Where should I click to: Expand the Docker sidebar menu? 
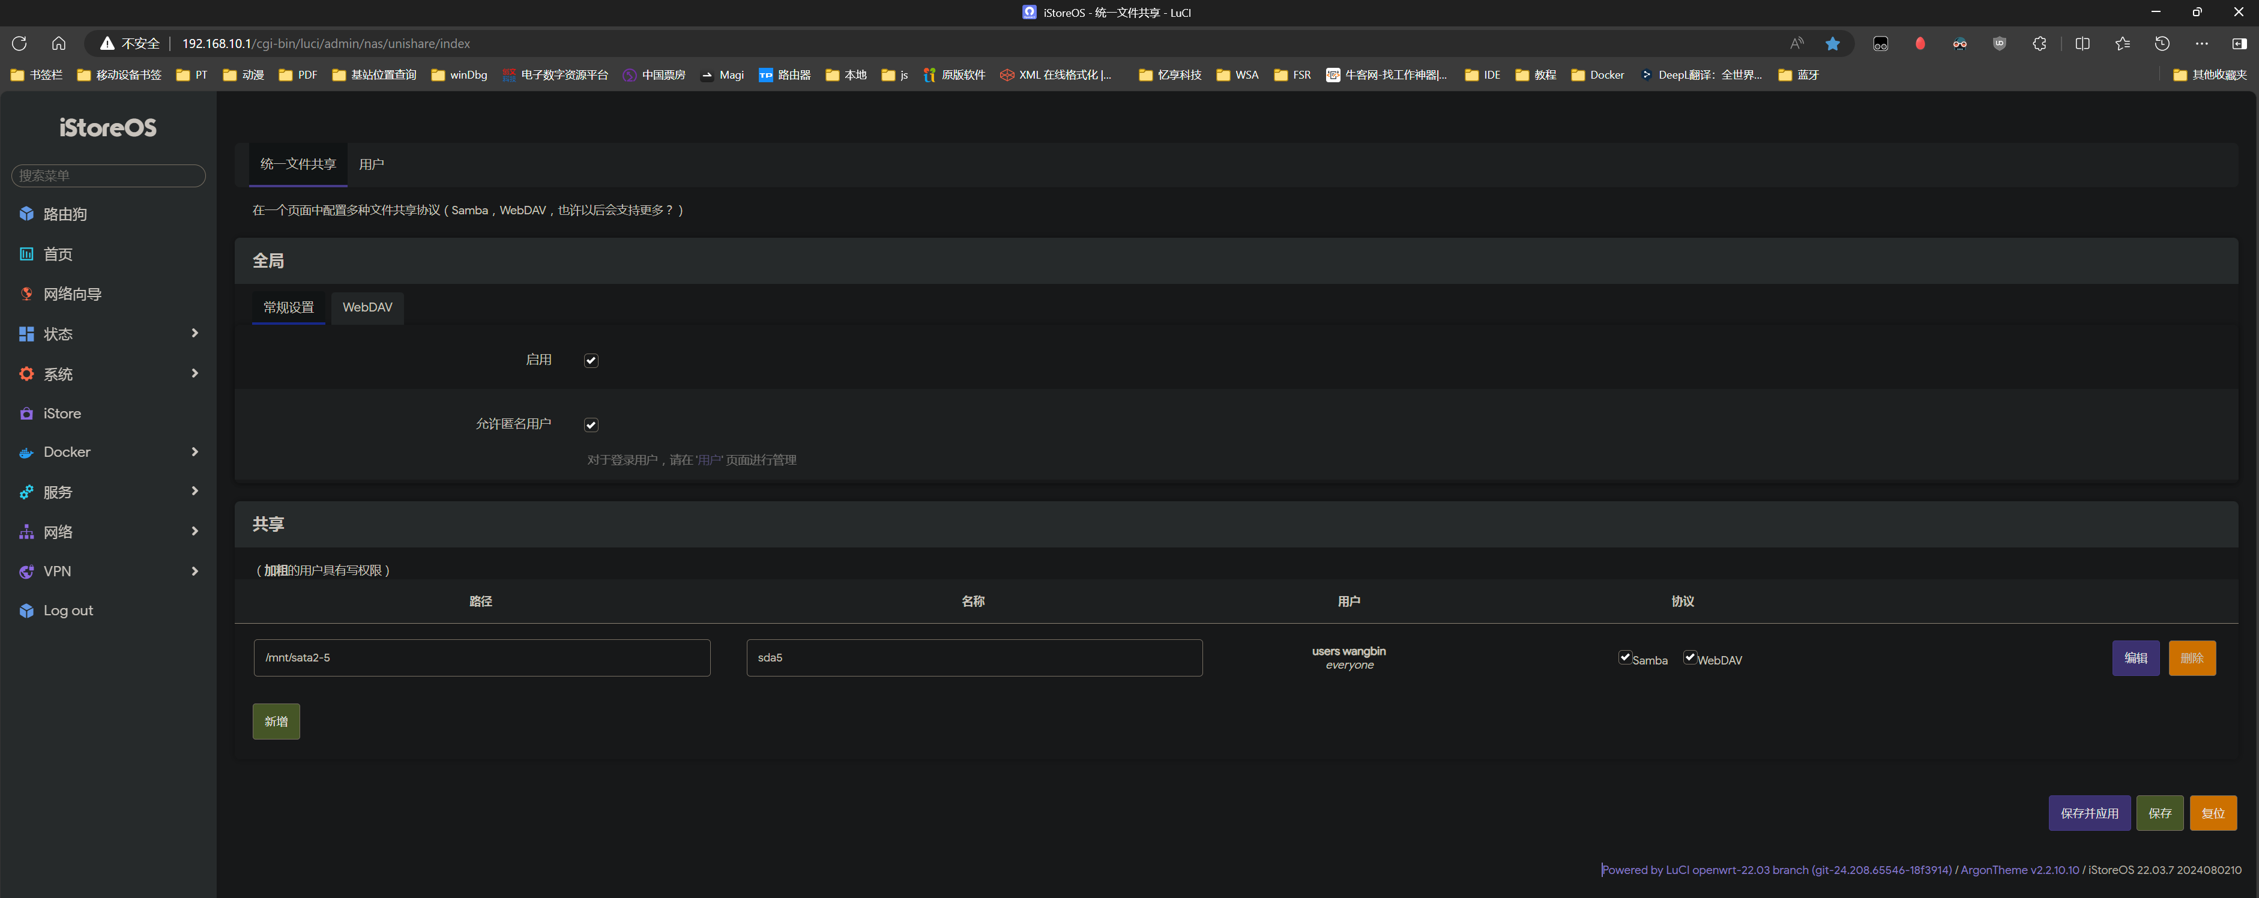tap(195, 451)
